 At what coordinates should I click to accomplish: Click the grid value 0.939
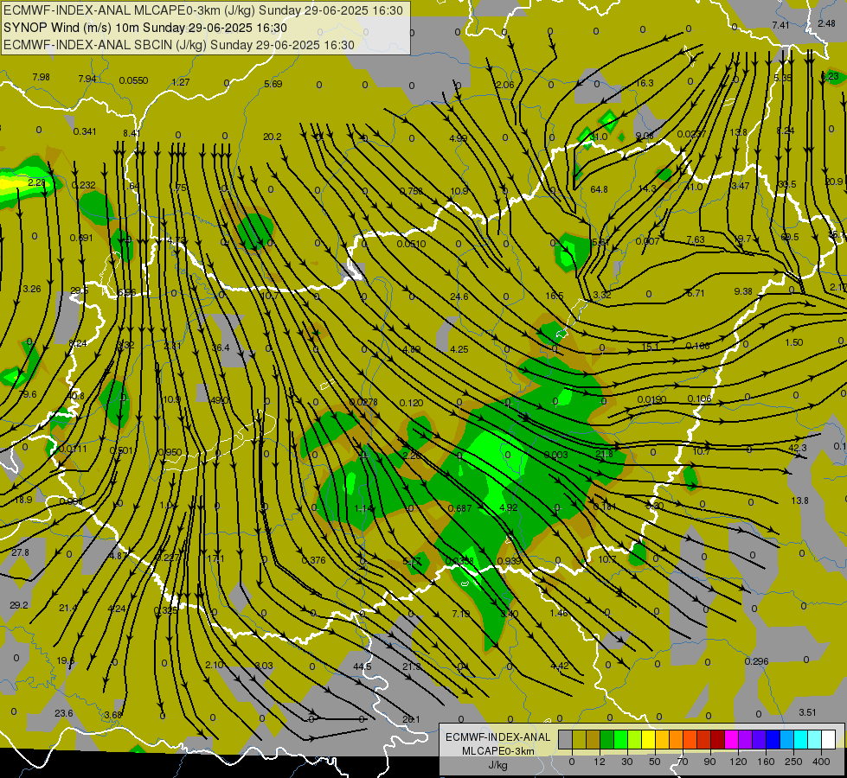click(x=509, y=561)
